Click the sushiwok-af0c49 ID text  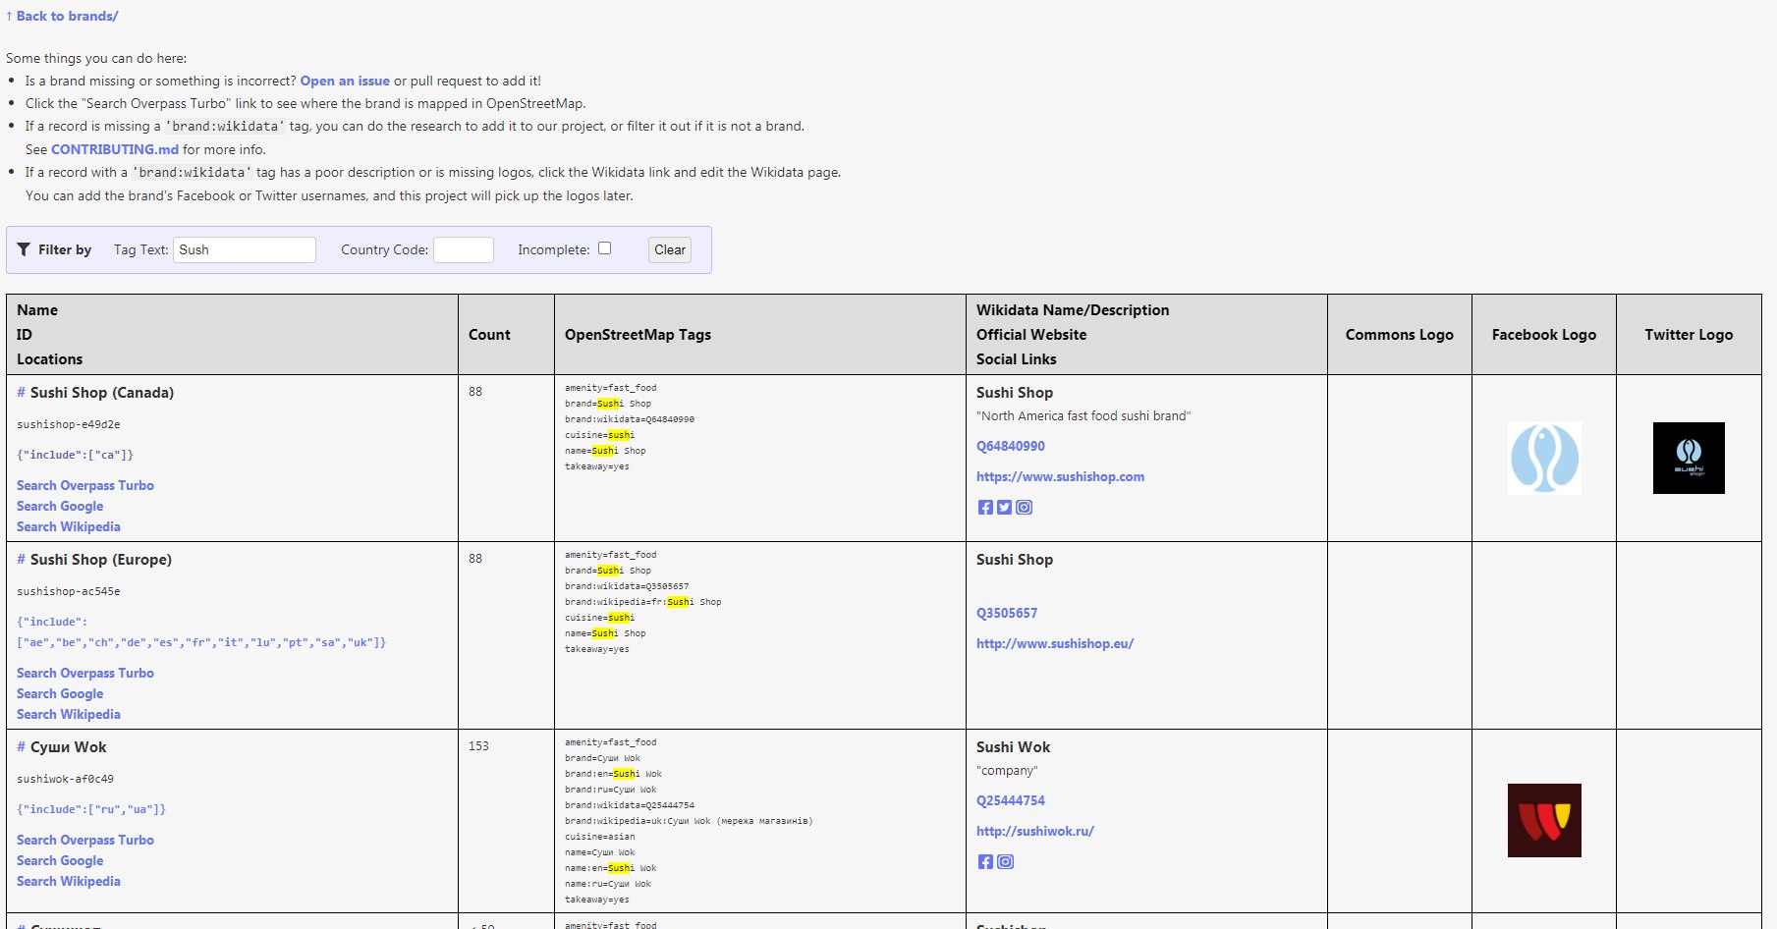65,779
